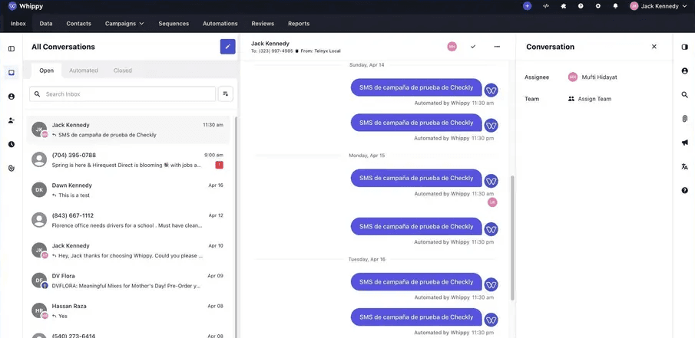Click the pink LR avatar under Monday message
This screenshot has width=695, height=338.
[x=492, y=202]
